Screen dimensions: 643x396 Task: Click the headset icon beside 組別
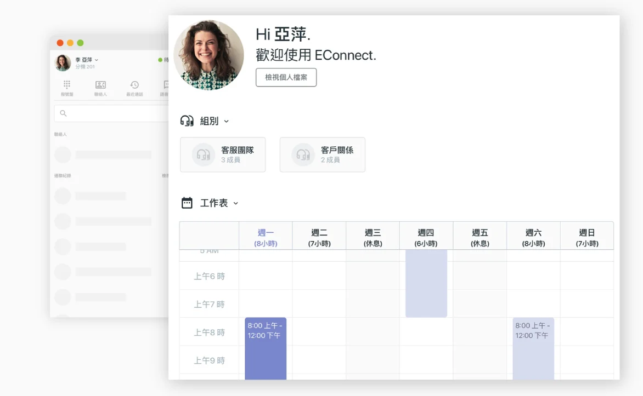pyautogui.click(x=187, y=121)
